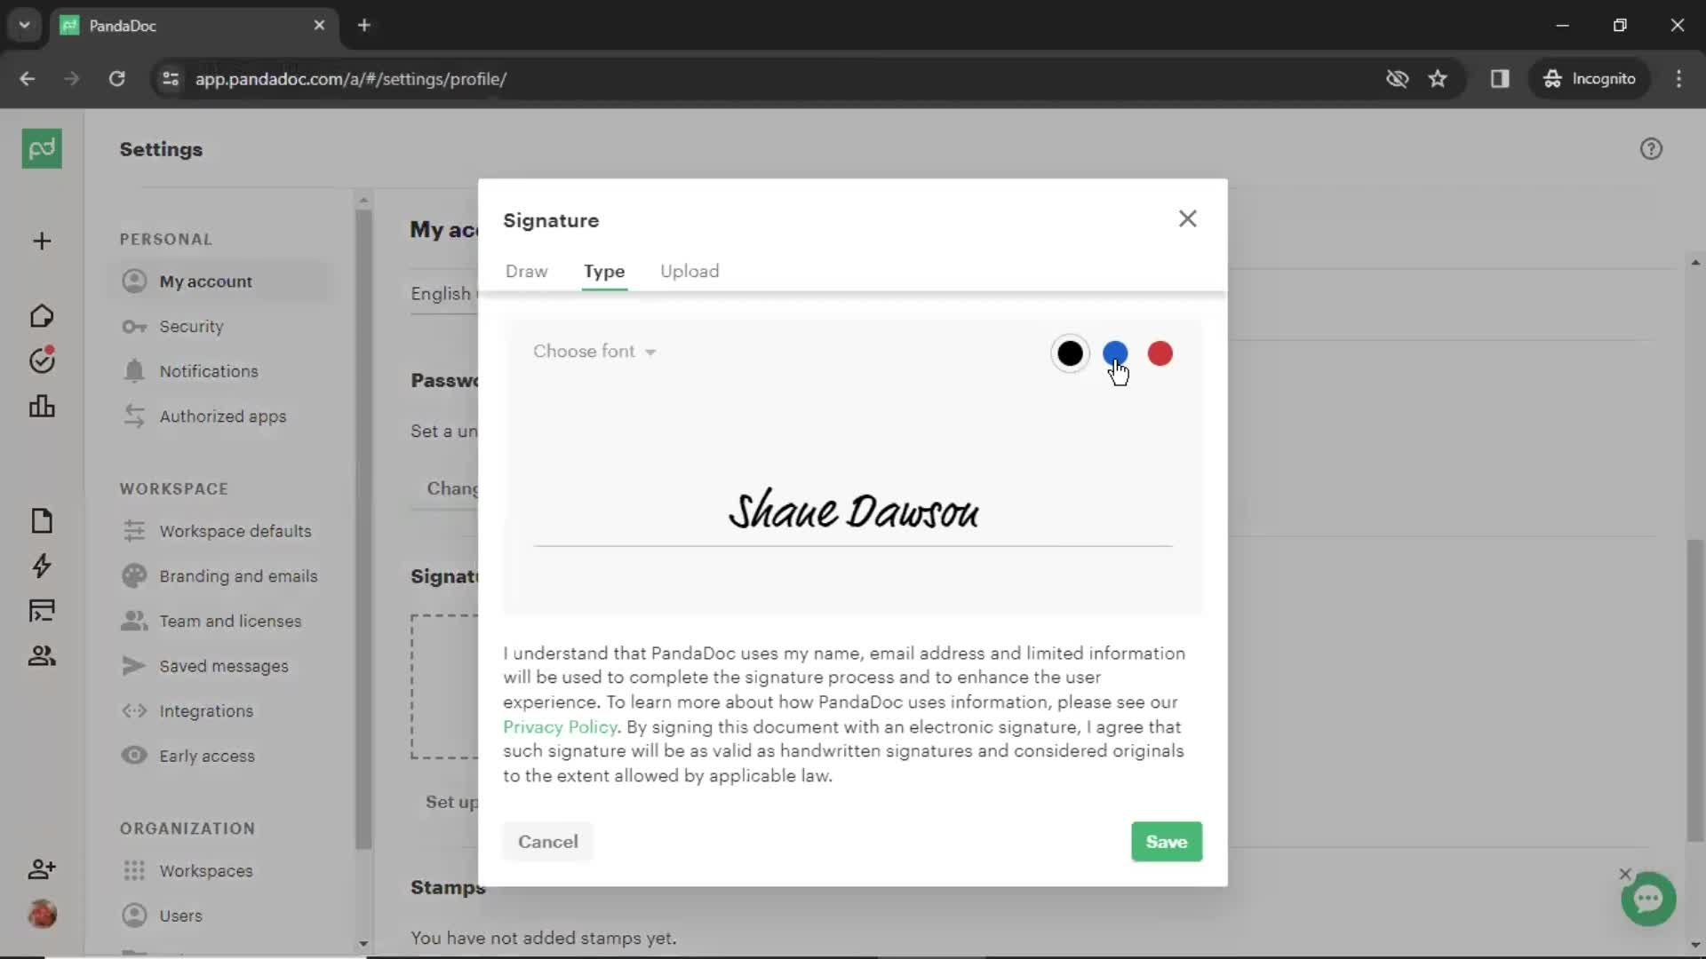Image resolution: width=1706 pixels, height=959 pixels.
Task: Click Cancel to dismiss signature dialog
Action: tap(547, 841)
